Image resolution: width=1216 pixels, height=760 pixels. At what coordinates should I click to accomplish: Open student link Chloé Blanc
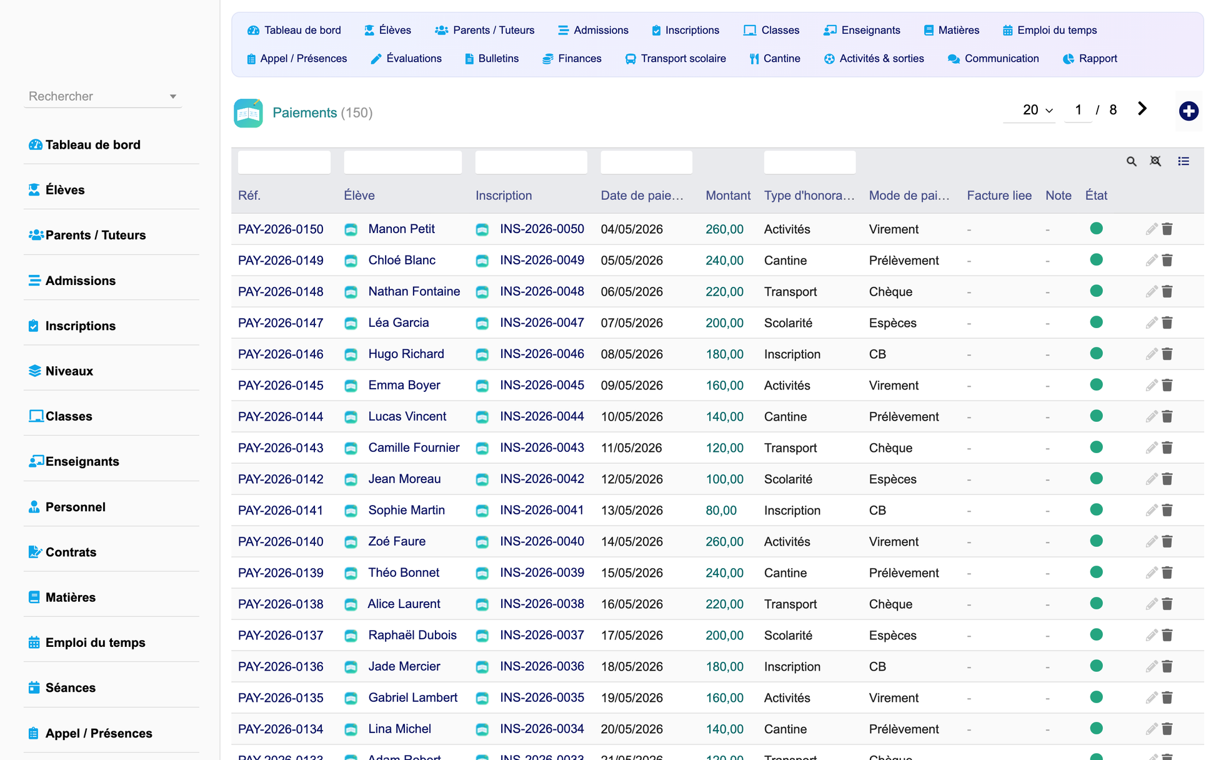pos(402,261)
